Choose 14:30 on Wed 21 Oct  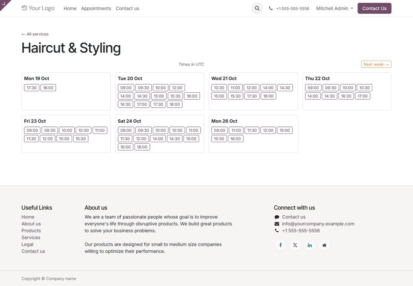pos(285,88)
